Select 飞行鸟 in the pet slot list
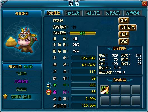Screen dimensions: 148x112 pyautogui.click(x=22, y=74)
